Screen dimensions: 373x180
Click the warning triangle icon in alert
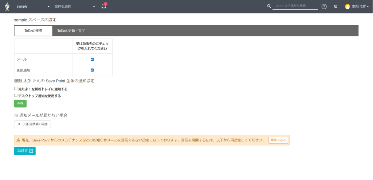coord(18,140)
